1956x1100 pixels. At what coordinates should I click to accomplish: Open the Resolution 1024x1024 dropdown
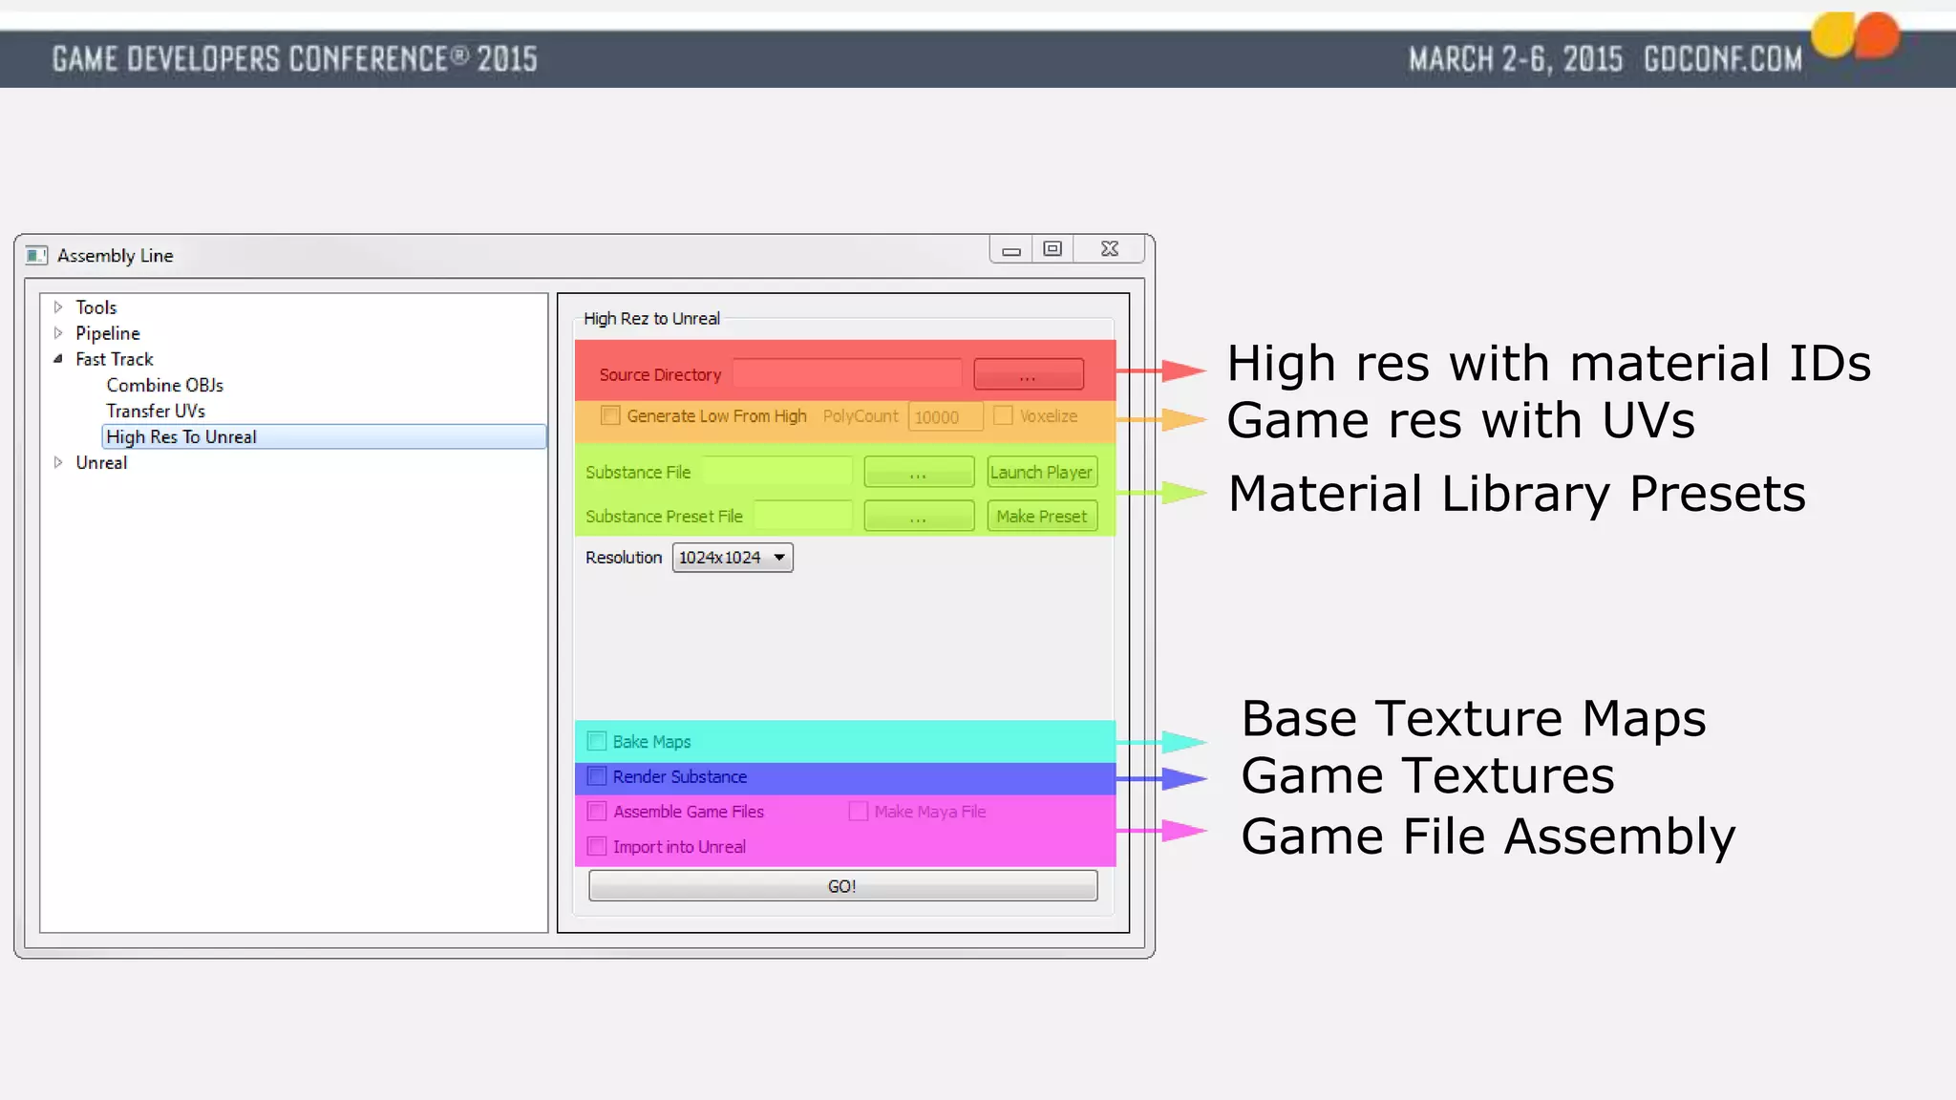tap(733, 557)
